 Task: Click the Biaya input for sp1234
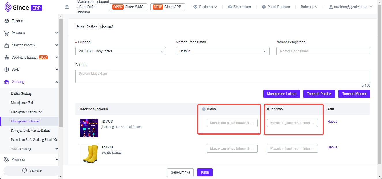pos(232,149)
